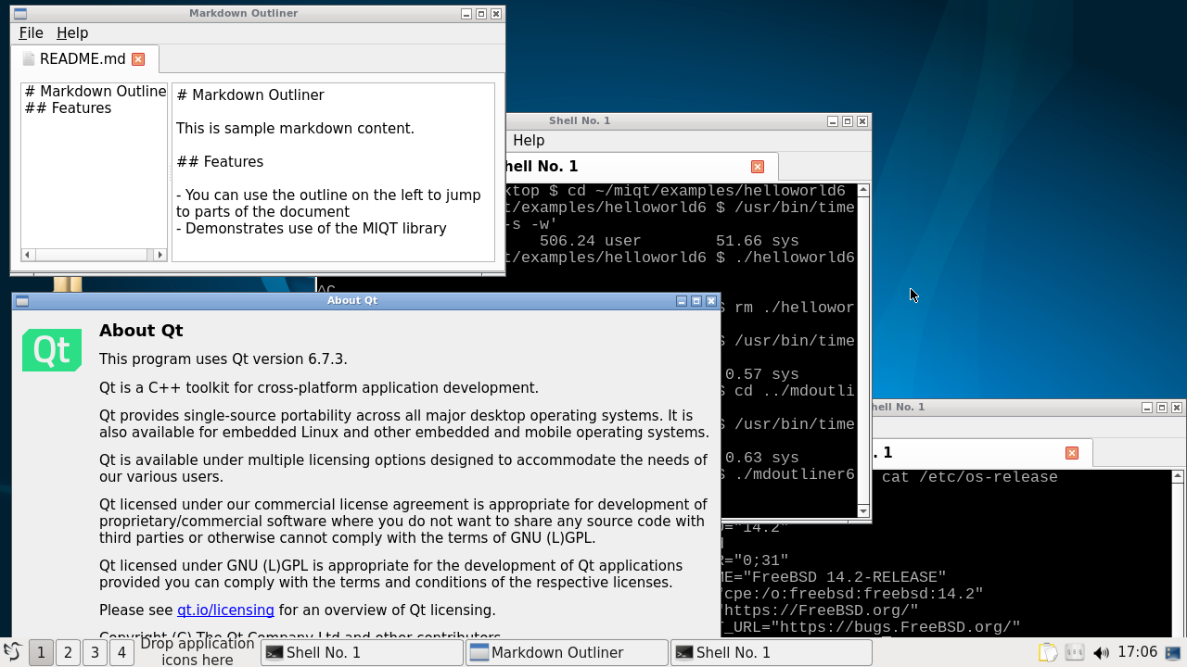This screenshot has height=667, width=1187.
Task: Open the qt.io/licensing link
Action: pos(225,610)
